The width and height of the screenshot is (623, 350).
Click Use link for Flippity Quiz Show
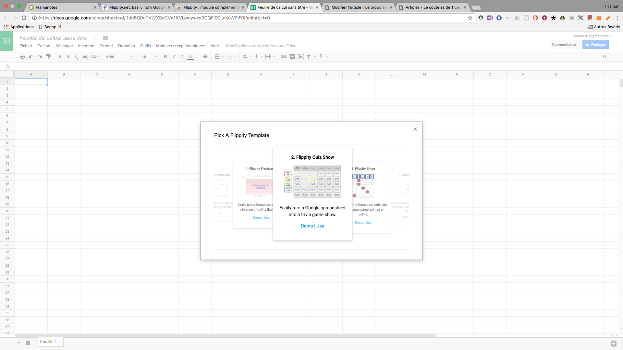click(320, 226)
